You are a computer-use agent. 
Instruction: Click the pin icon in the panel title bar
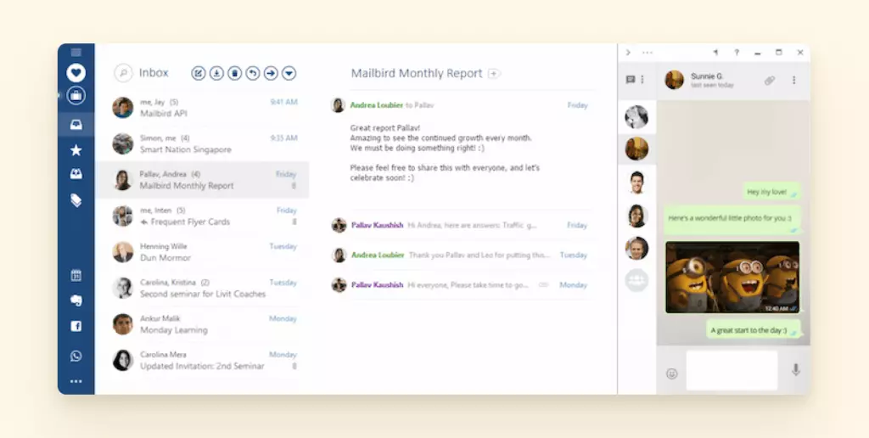click(715, 53)
